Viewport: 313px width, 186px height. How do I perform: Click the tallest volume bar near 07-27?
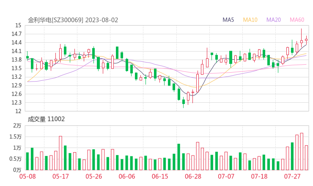pos(302,151)
